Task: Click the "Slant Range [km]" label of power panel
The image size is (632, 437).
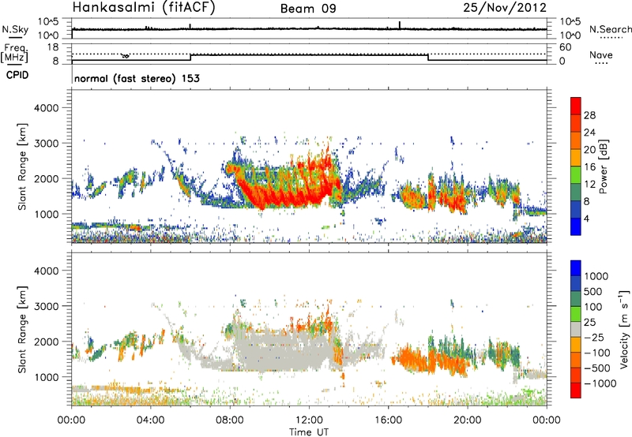Action: pyautogui.click(x=22, y=166)
